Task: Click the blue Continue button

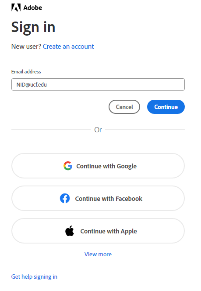Action: (x=166, y=107)
